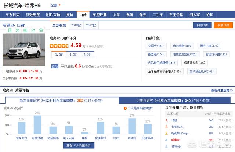Click the 行驶过程 20% chart bar
The width and height of the screenshot is (235, 152).
tap(37, 125)
